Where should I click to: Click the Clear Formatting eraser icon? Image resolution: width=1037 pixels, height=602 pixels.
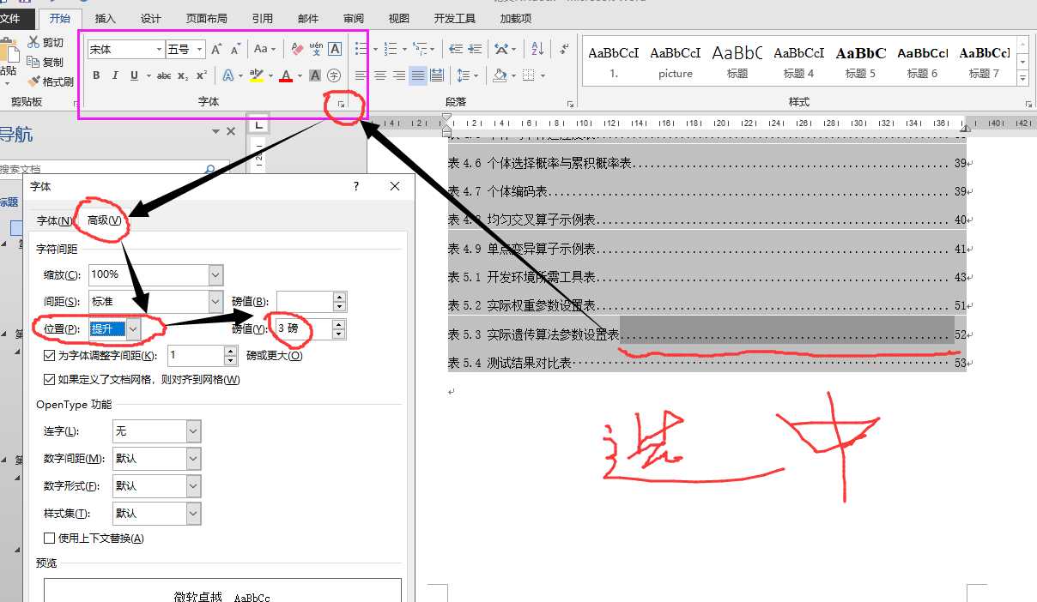click(x=297, y=50)
